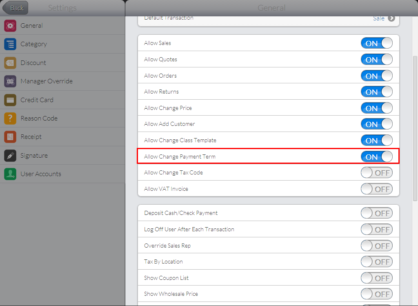Screen dimensions: 418x306
Task: Turn off the Allow Quotes switch
Action: 377,60
